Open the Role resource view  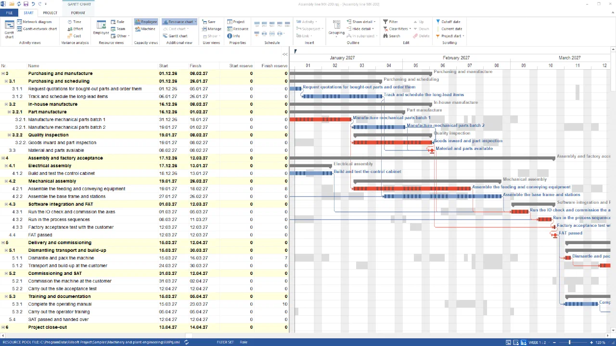pyautogui.click(x=117, y=22)
